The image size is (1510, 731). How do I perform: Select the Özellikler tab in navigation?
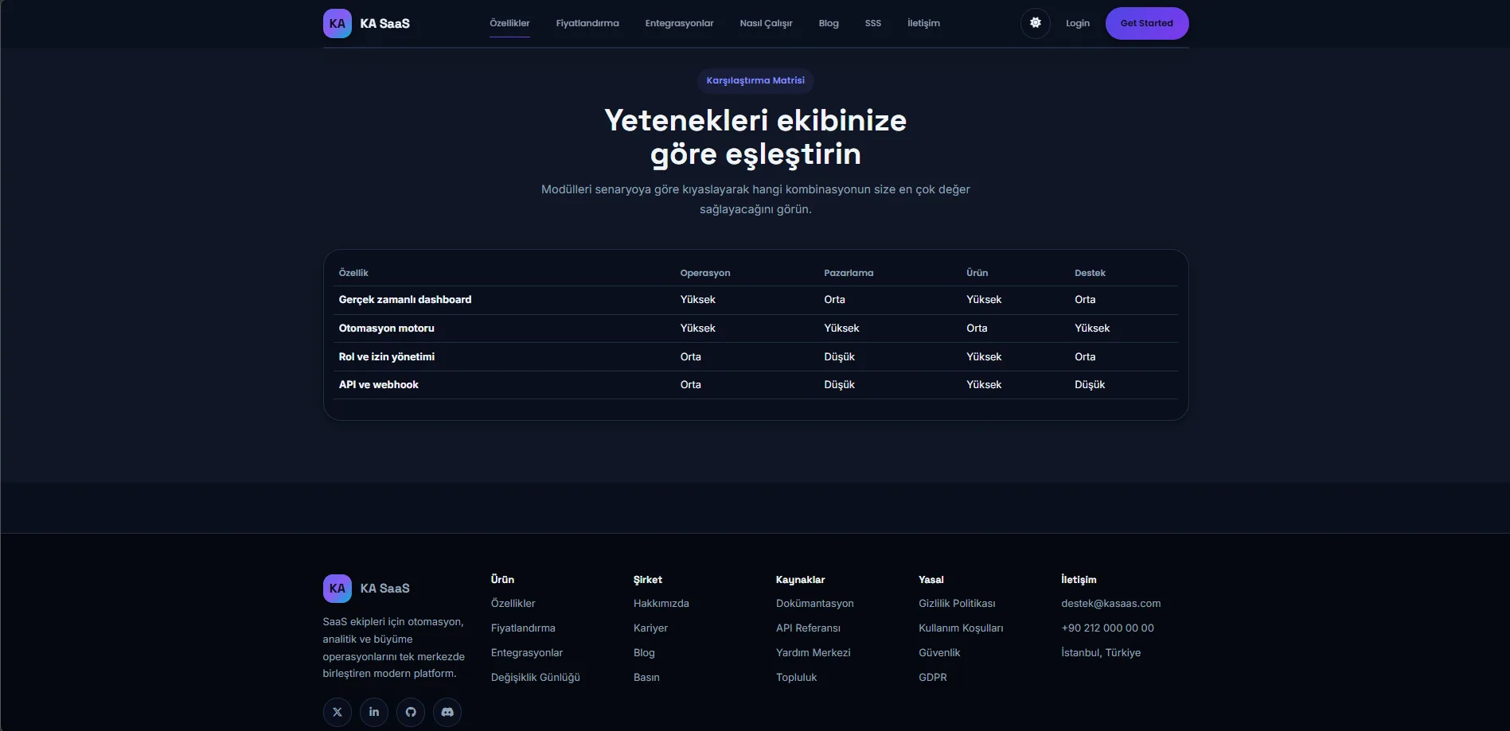coord(509,23)
